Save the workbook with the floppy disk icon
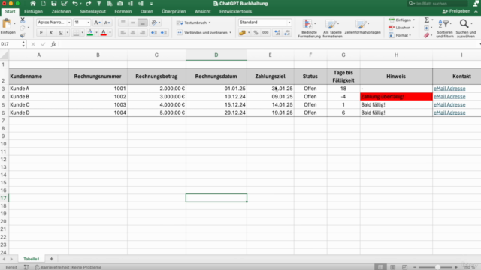 click(53, 4)
